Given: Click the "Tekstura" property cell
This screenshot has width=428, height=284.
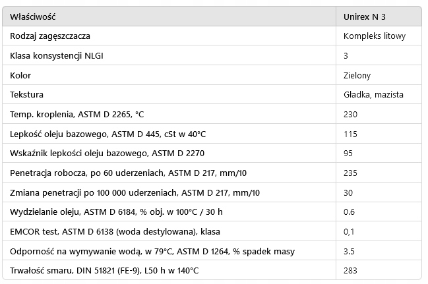Looking at the screenshot, I should click(x=27, y=95).
